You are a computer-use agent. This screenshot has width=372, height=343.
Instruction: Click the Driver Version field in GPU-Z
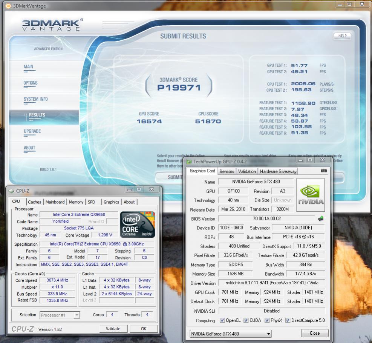click(272, 283)
